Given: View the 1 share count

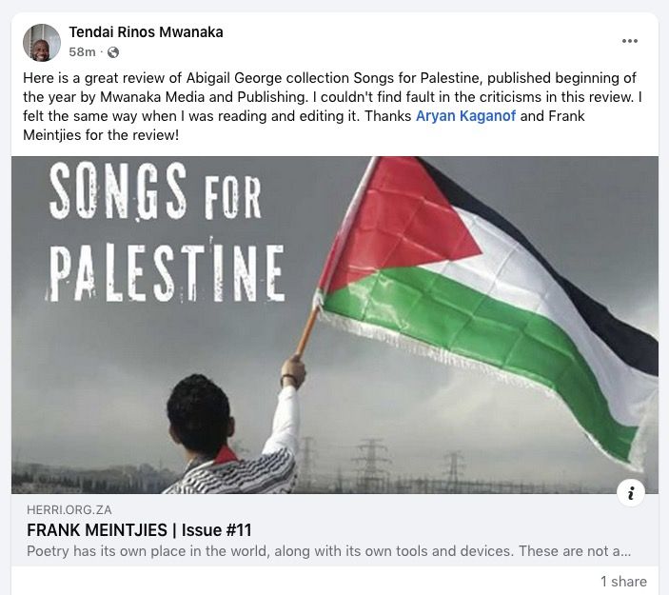Looking at the screenshot, I should click(622, 582).
